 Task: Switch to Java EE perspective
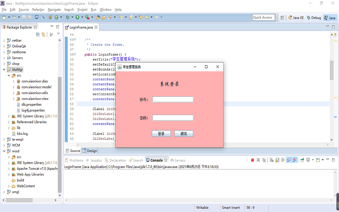point(296,18)
